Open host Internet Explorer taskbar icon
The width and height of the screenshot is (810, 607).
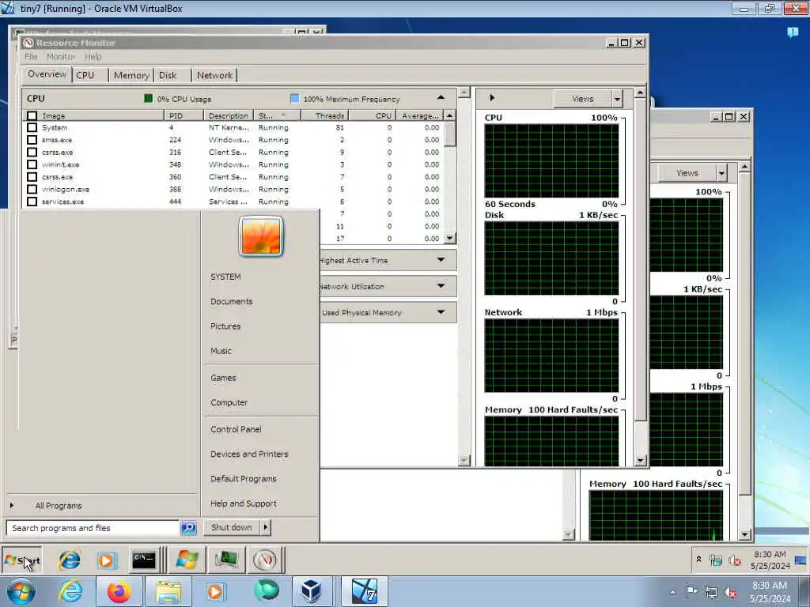click(70, 591)
